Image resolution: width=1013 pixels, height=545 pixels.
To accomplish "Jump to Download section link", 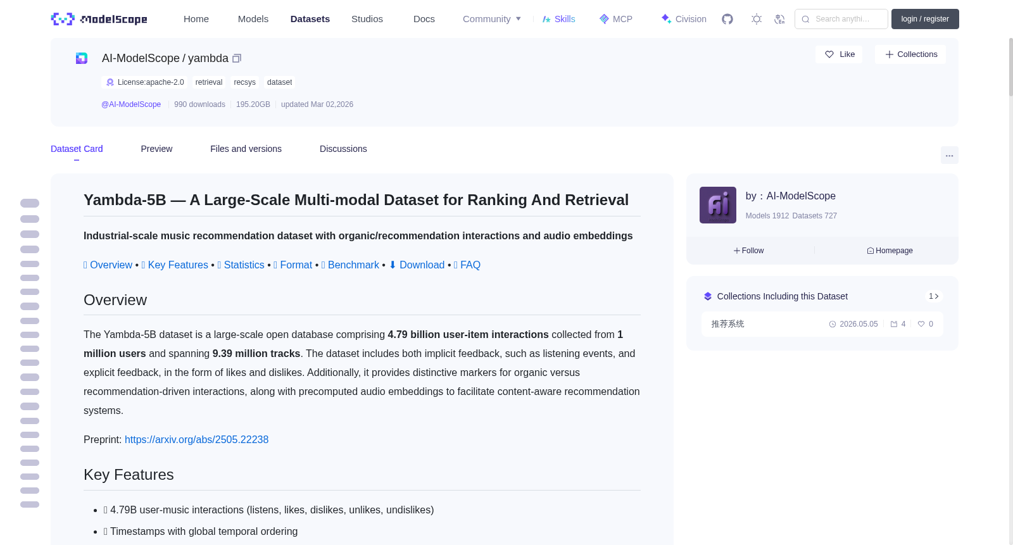I will click(417, 265).
